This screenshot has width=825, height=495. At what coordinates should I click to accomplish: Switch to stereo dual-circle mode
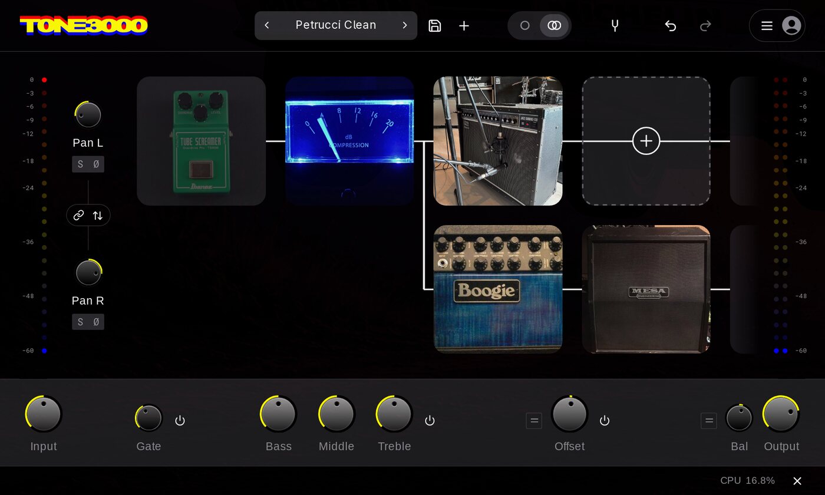tap(555, 25)
